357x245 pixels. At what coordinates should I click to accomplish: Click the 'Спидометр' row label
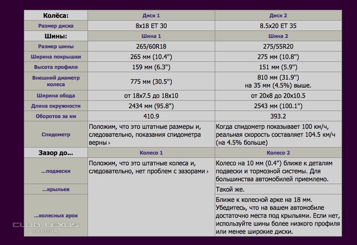[x=56, y=135]
